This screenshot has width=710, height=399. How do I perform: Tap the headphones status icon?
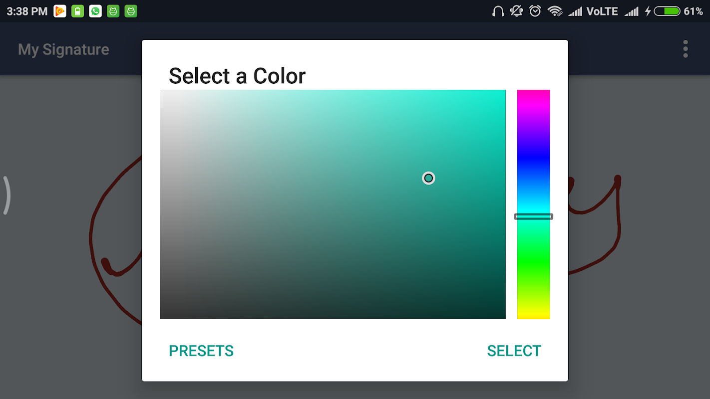498,11
